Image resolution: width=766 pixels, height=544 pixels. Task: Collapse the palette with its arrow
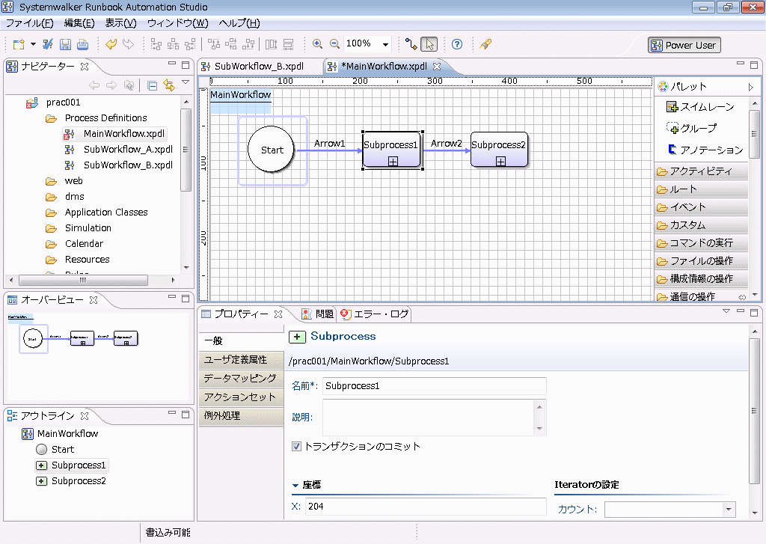click(751, 87)
